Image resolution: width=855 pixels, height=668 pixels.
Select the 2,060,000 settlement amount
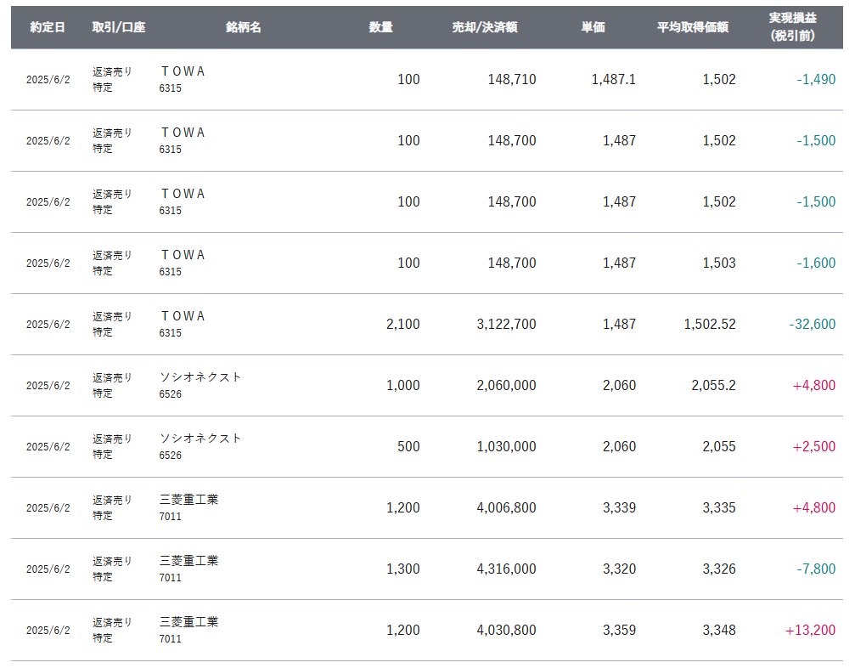(506, 385)
